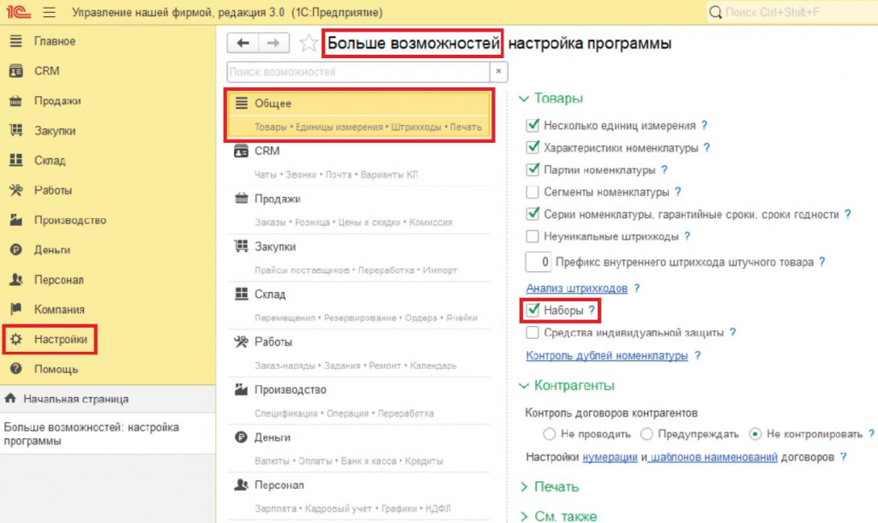878x523 pixels.
Task: Show help for Партии номенклатуры
Action: [665, 169]
